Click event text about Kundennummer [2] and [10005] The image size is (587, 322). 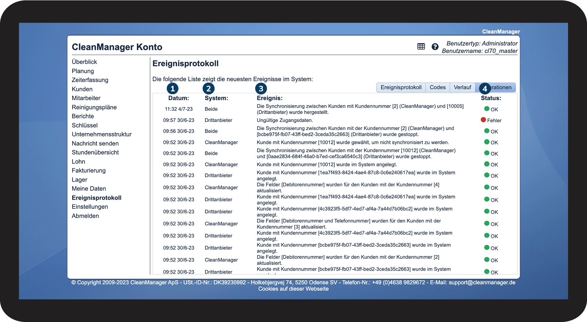(360, 109)
